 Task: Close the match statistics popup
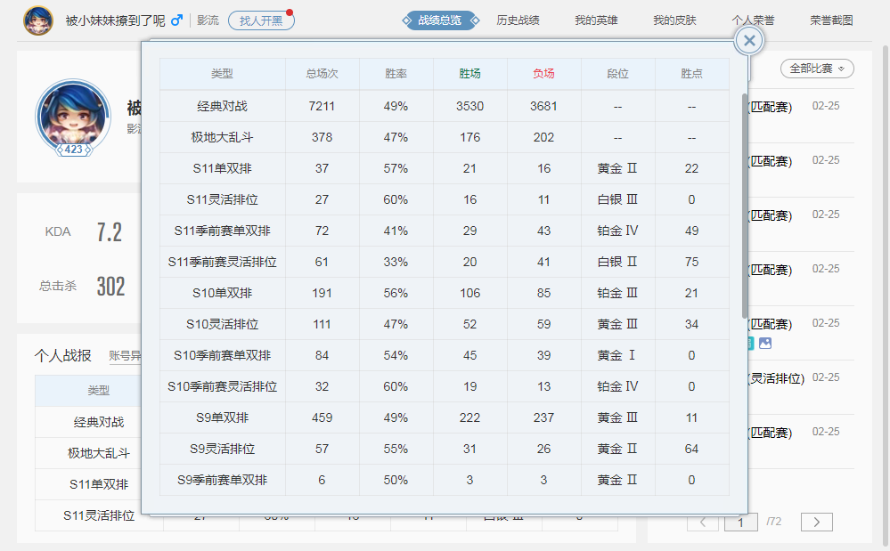tap(749, 41)
